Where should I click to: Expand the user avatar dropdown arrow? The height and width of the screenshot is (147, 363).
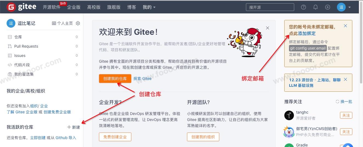[350, 7]
